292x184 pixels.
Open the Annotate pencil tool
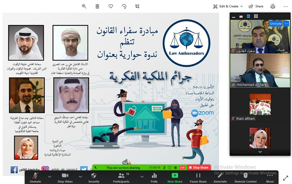220,178
